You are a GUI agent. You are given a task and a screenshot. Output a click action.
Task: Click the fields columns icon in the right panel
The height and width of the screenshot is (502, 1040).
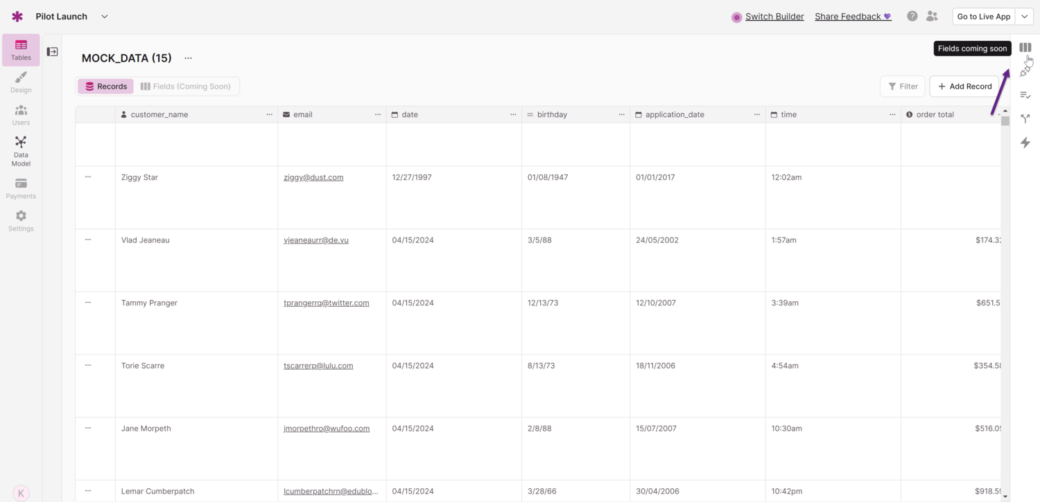click(x=1025, y=48)
